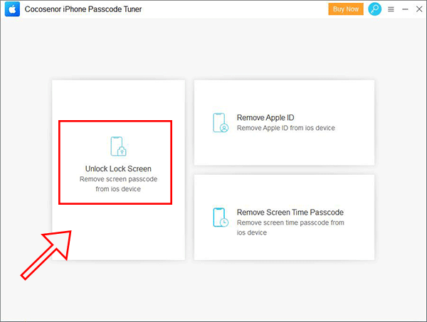This screenshot has width=427, height=322.
Task: Click the phone-with-lock Unlock Lock Screen icon
Action: point(118,146)
